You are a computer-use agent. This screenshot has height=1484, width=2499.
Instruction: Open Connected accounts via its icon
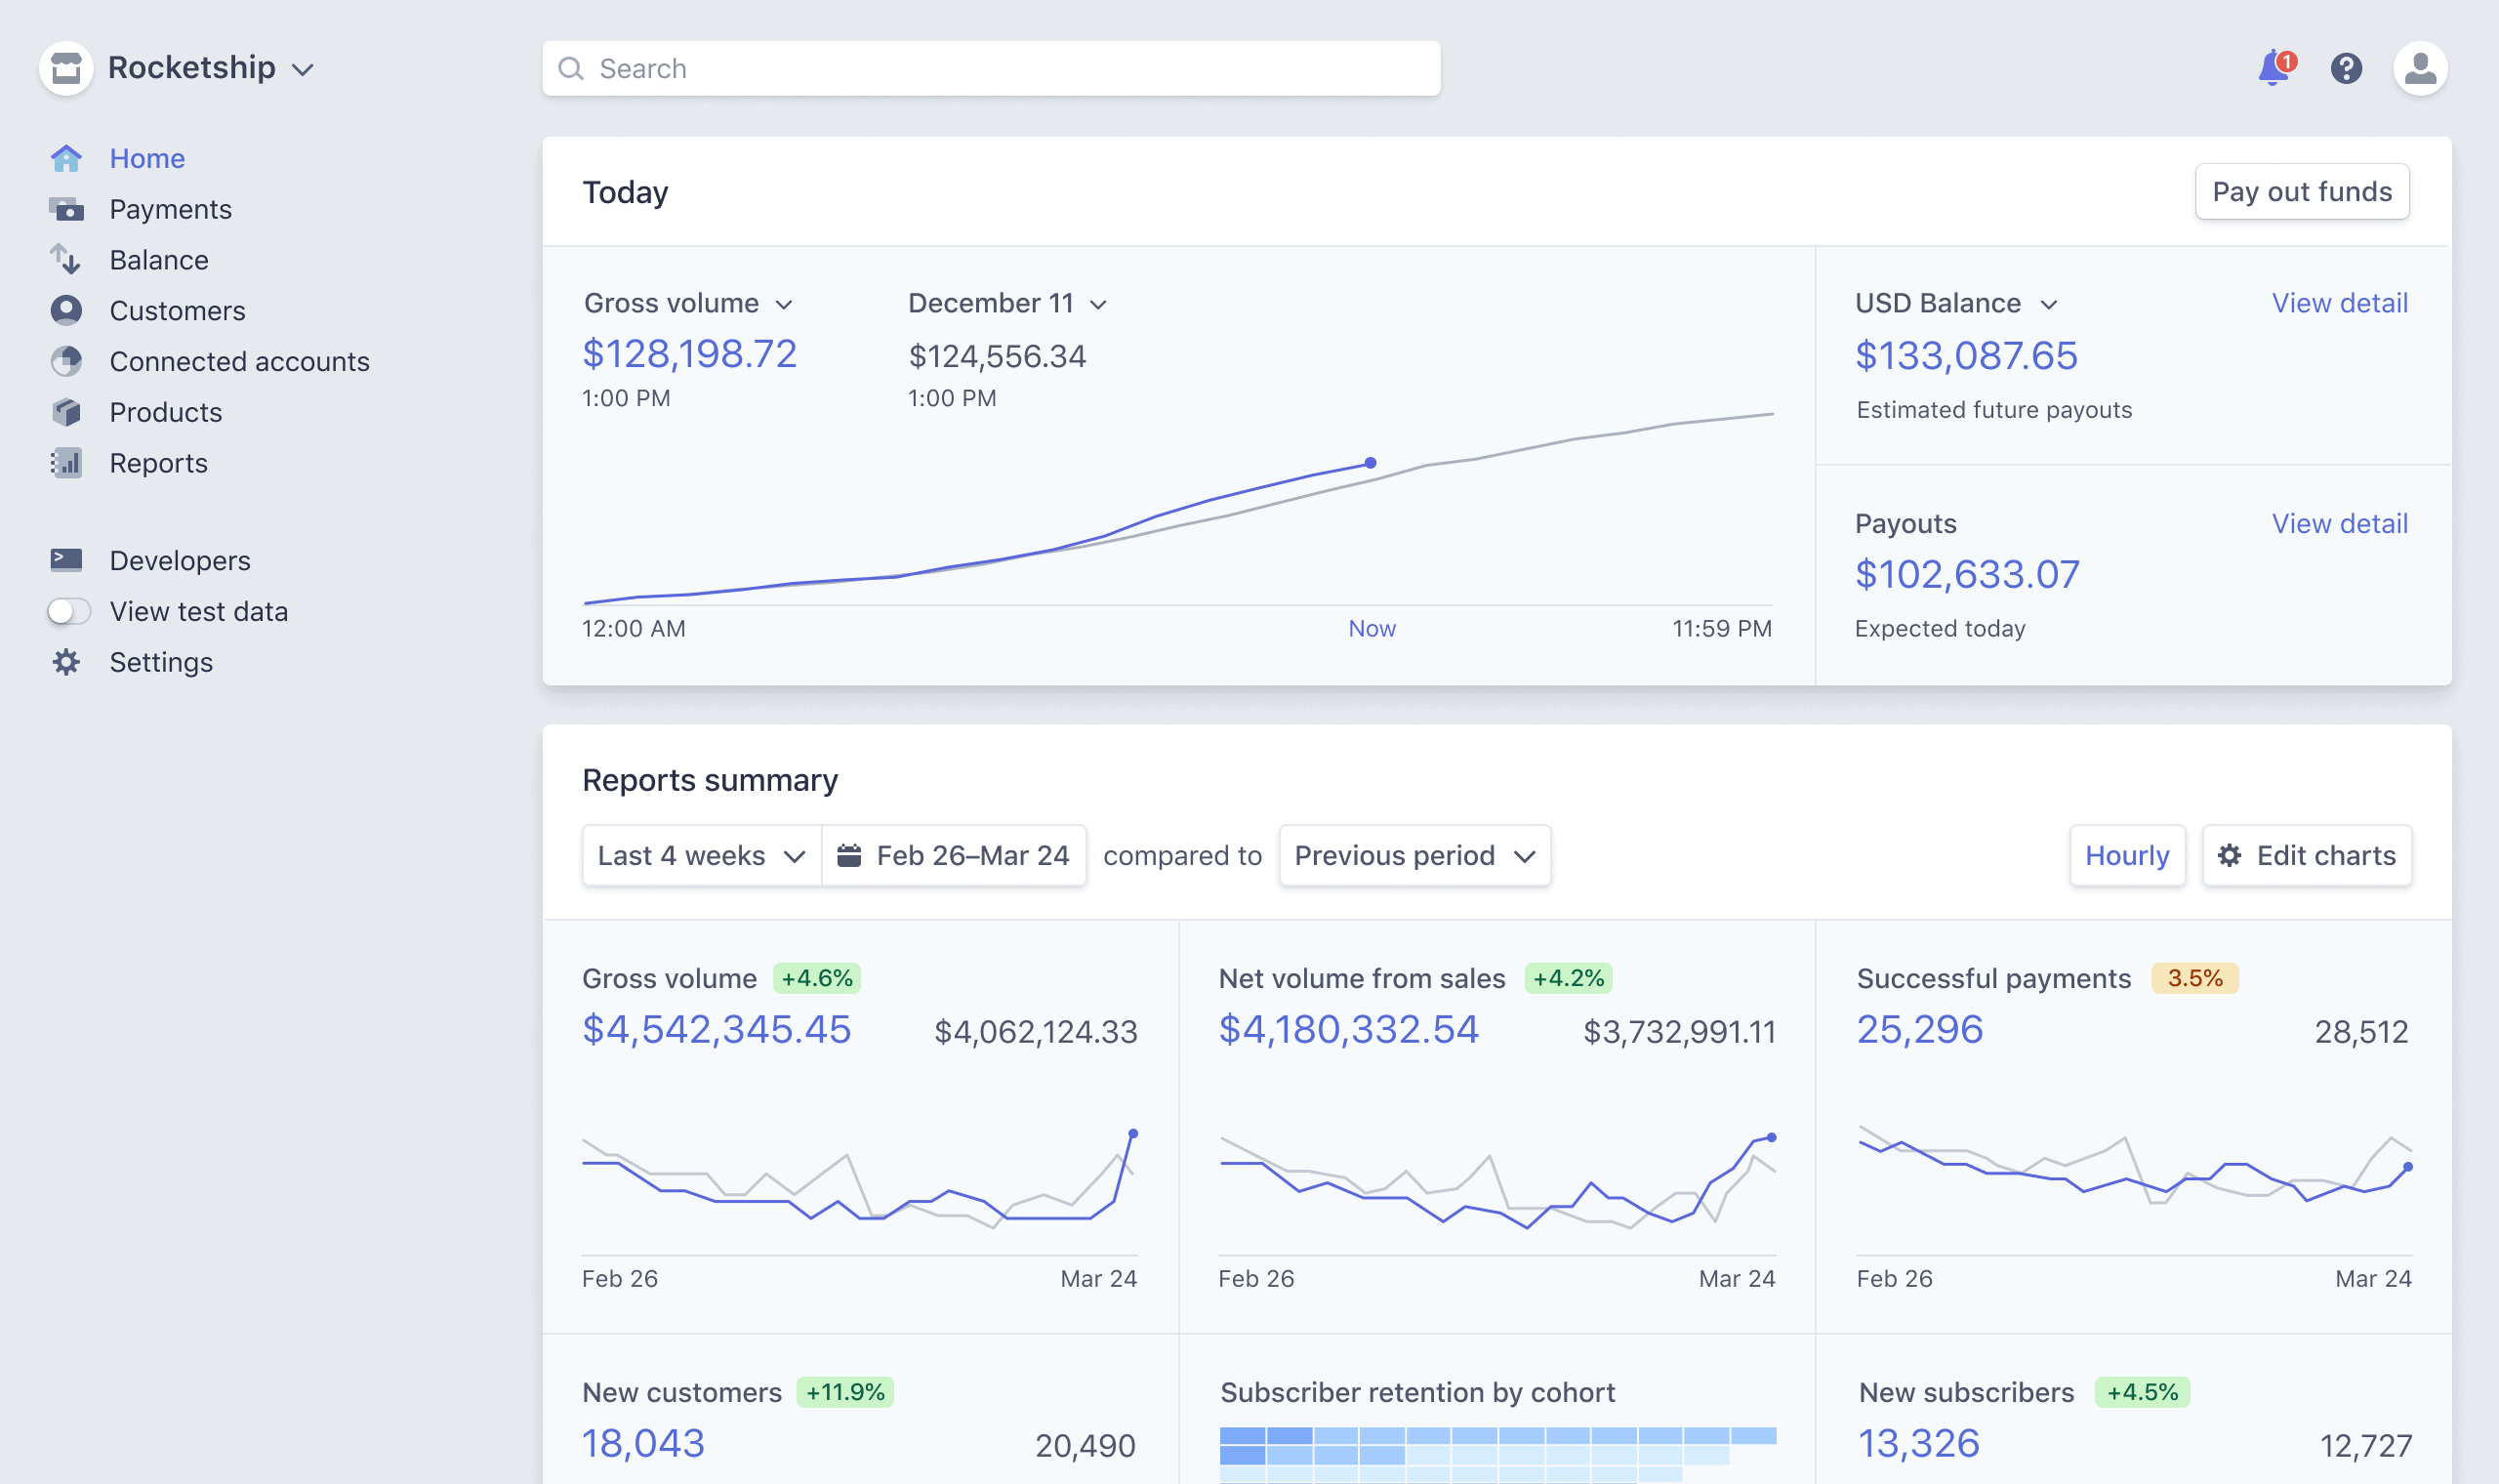66,361
